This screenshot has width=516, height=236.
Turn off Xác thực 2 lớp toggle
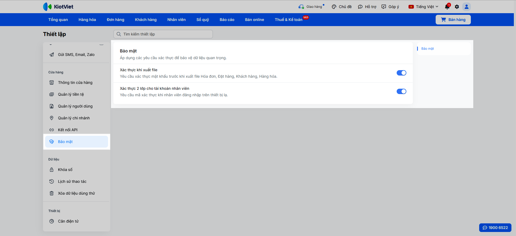coord(402,91)
